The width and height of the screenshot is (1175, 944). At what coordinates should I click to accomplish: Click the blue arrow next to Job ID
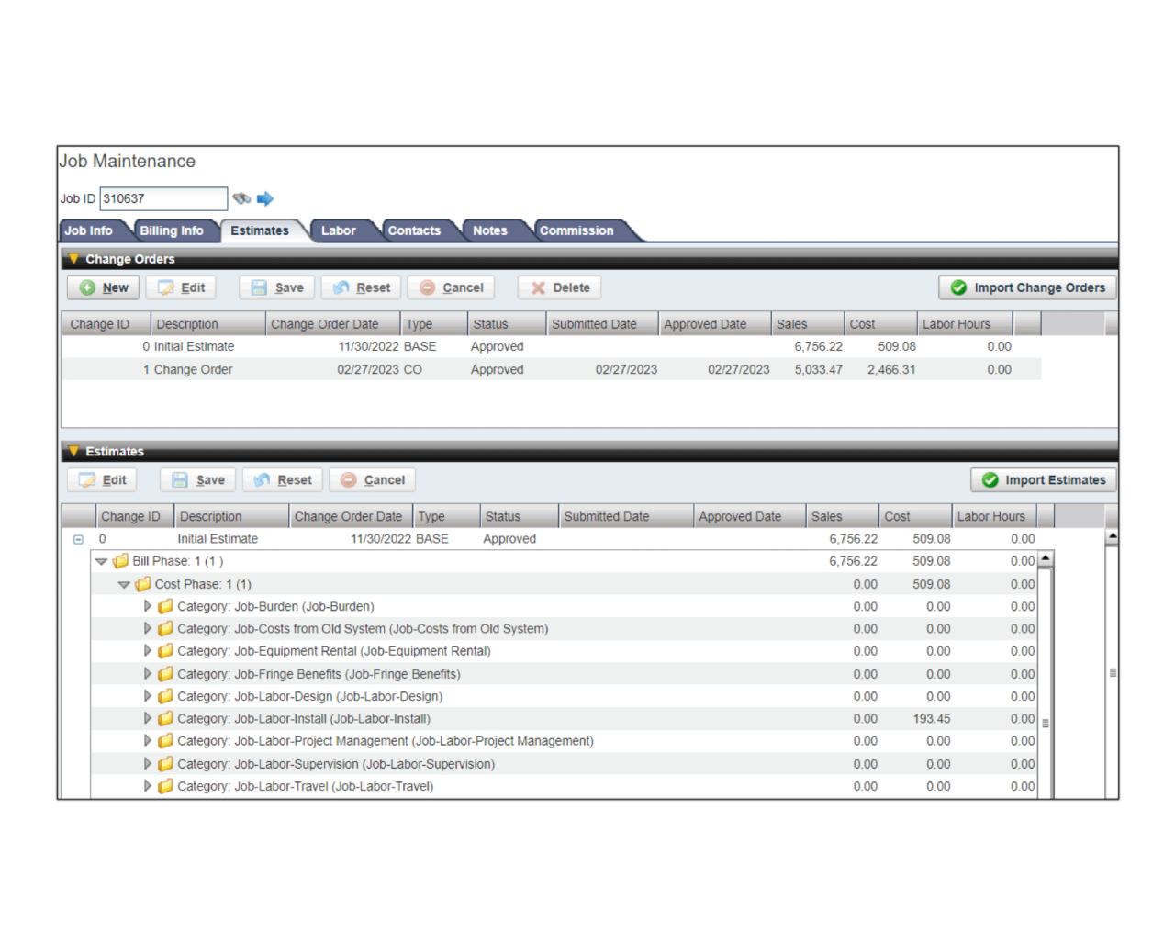click(x=265, y=198)
